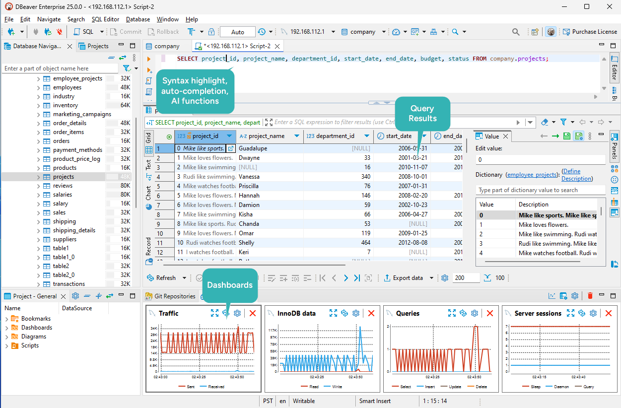Switch to the Git Repositories tab
Screen dimensions: 621x408
point(170,296)
